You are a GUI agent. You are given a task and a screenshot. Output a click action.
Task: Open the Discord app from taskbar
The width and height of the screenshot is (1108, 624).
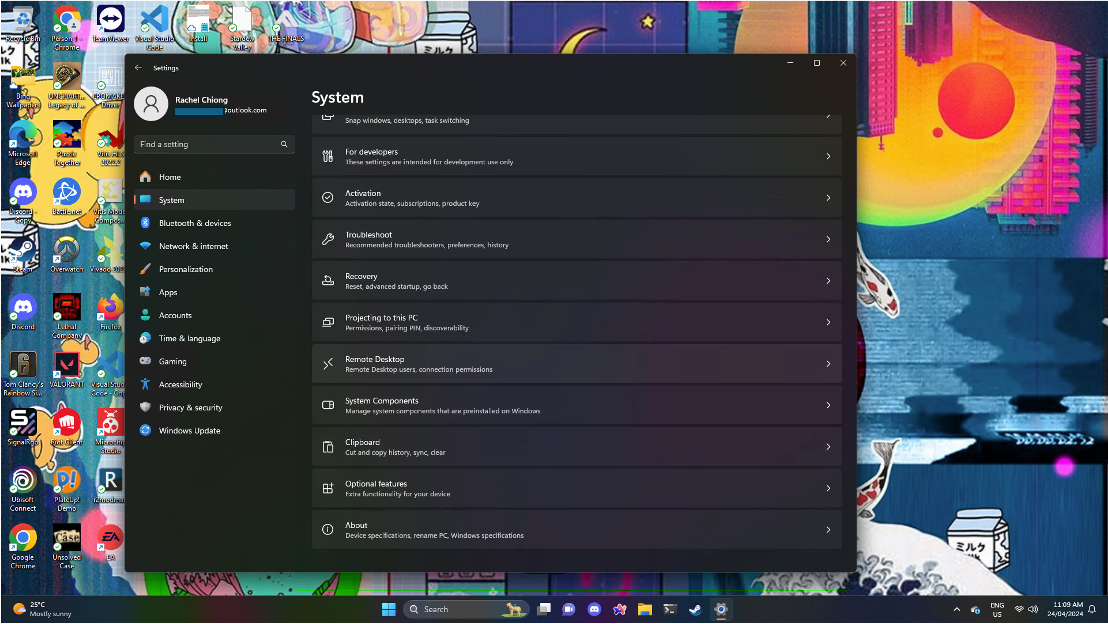tap(594, 609)
